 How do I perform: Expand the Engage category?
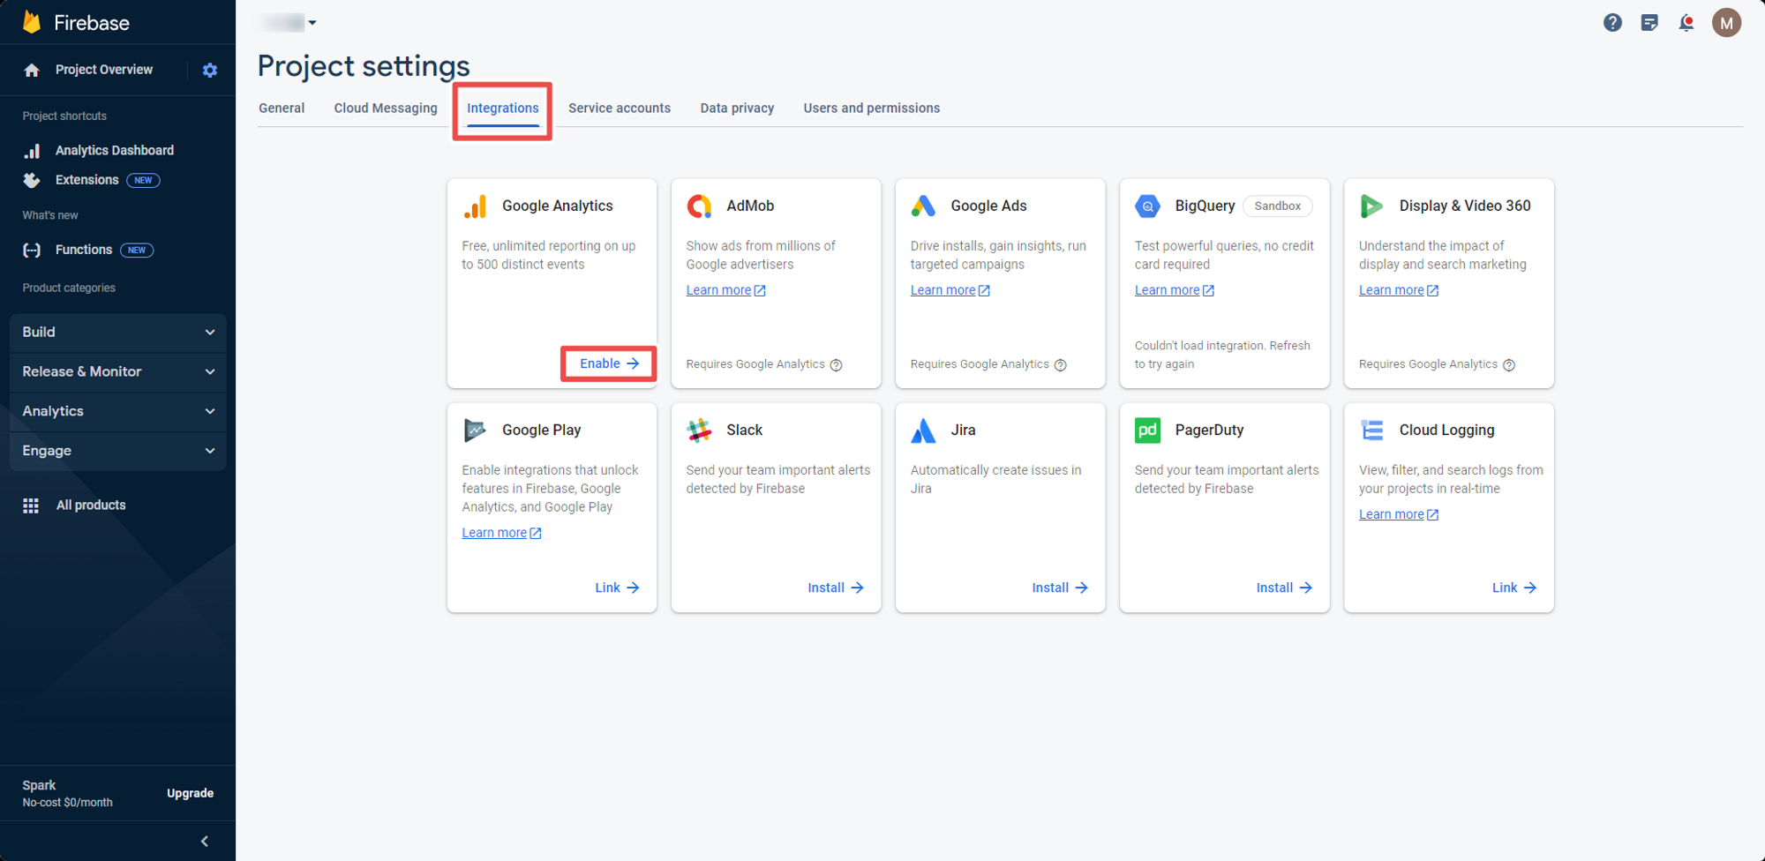coord(118,452)
